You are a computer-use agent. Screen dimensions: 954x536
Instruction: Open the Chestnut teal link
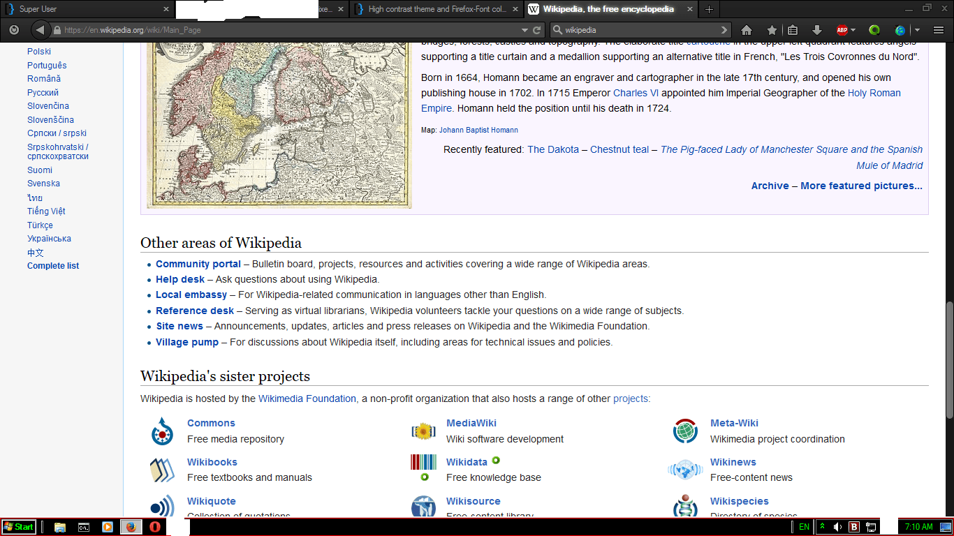(619, 149)
